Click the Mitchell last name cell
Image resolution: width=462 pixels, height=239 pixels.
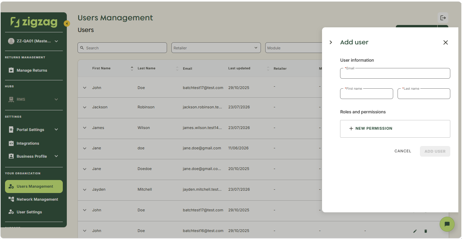click(x=145, y=189)
